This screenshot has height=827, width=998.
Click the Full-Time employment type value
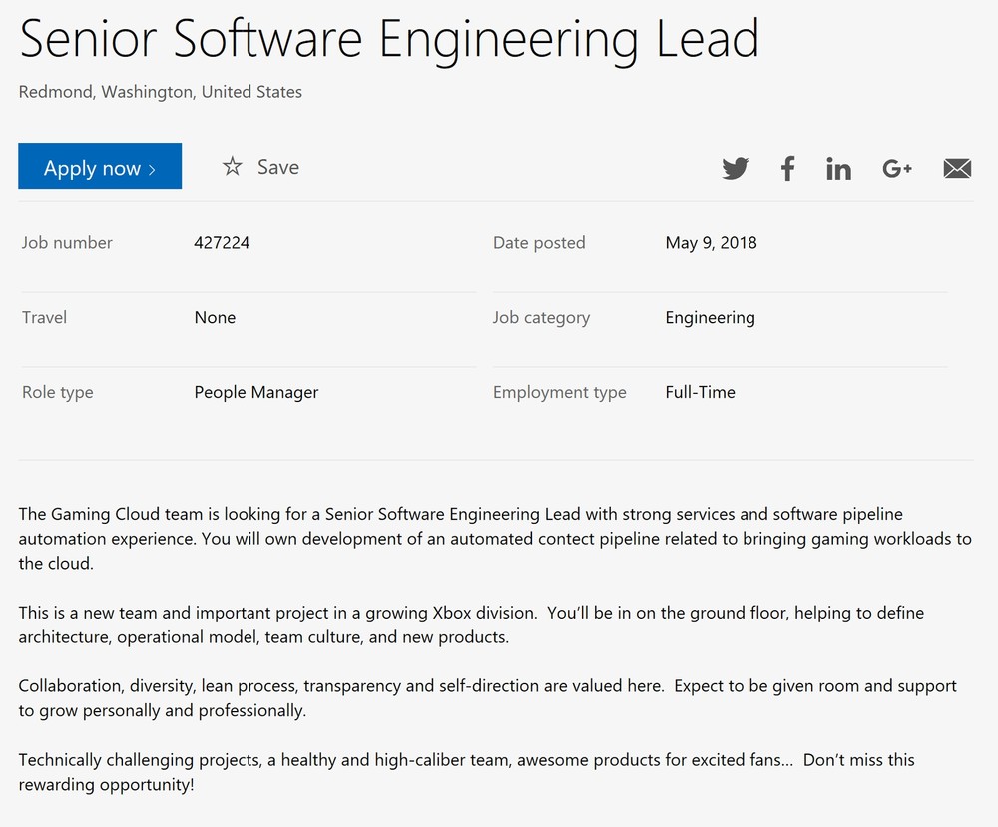[700, 392]
